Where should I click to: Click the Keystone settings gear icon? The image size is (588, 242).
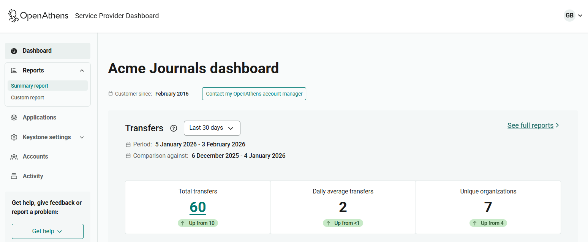point(14,137)
